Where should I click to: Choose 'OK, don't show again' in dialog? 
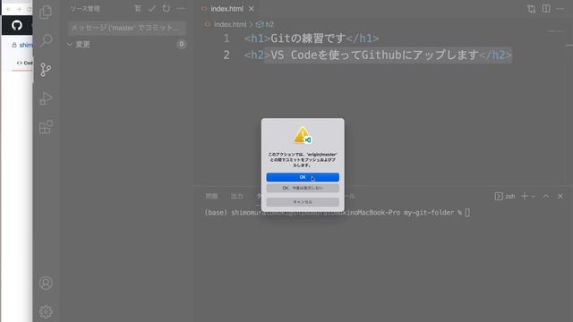click(303, 188)
